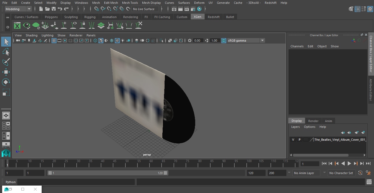Open the Script Editor icon
Image resolution: width=374 pixels, height=193 pixels.
pos(369,182)
